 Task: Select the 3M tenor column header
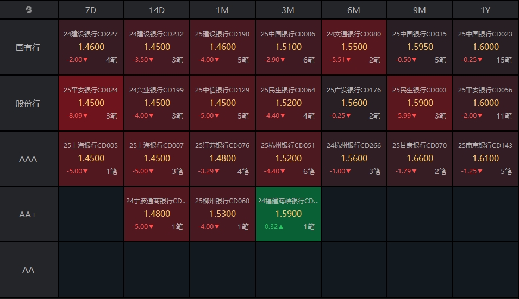click(x=288, y=10)
